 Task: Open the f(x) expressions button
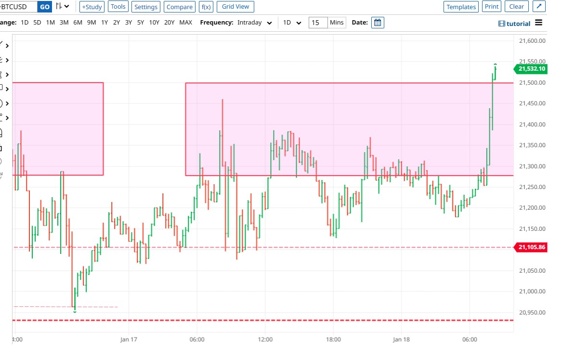[x=206, y=7]
